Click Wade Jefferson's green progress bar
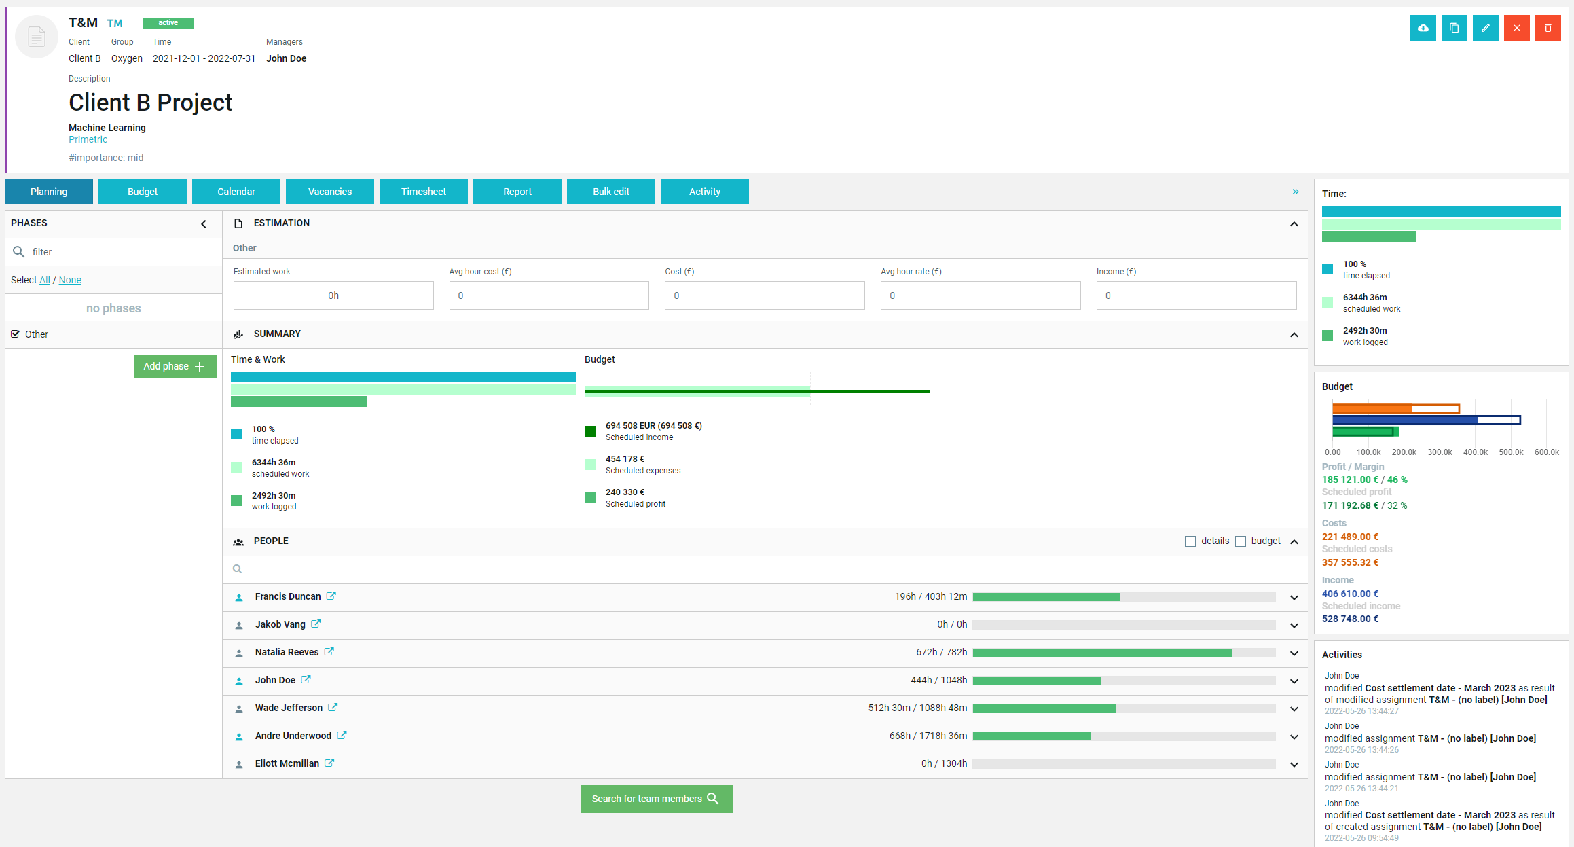 1044,708
